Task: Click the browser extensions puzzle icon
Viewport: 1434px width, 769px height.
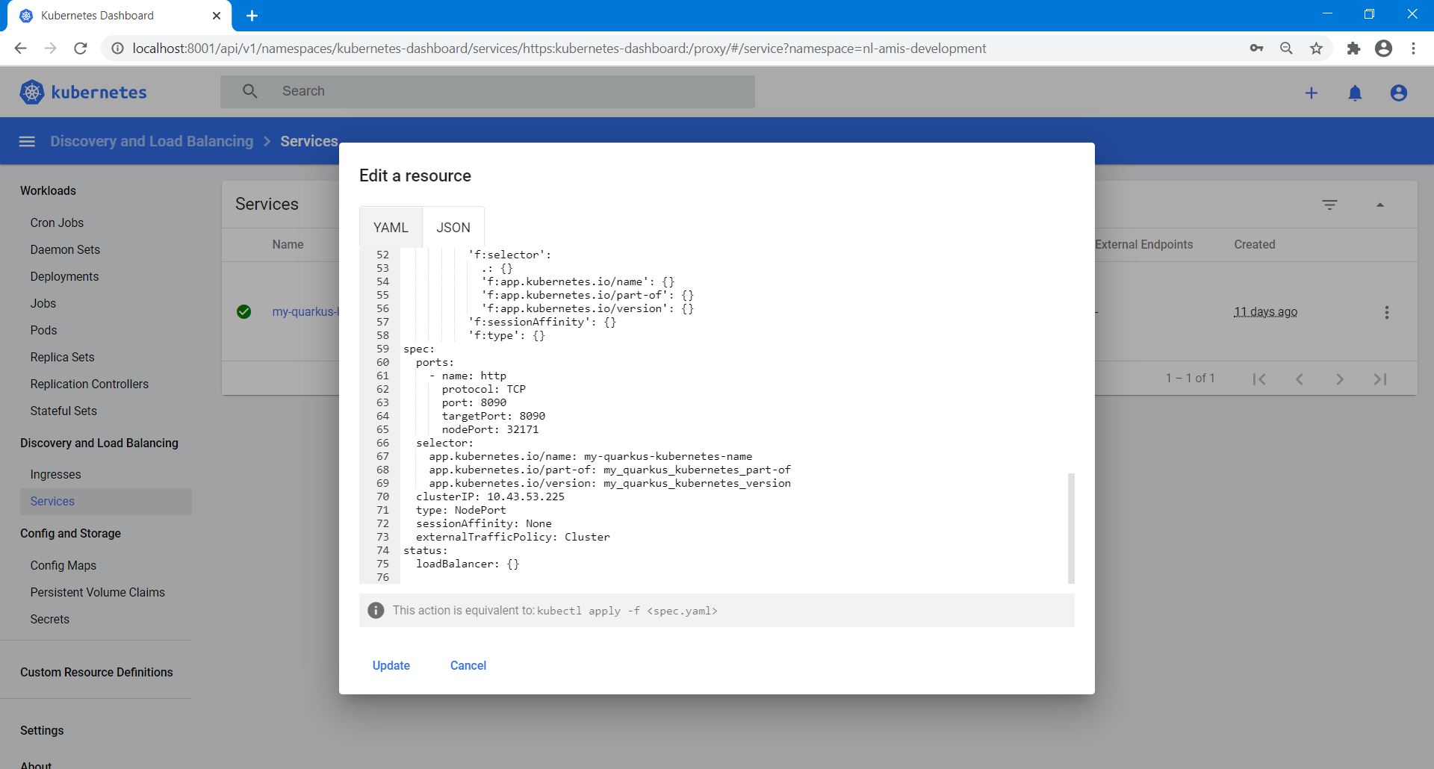Action: [x=1353, y=49]
